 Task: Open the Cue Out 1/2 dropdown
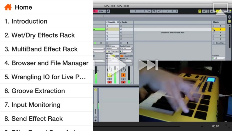point(219,58)
